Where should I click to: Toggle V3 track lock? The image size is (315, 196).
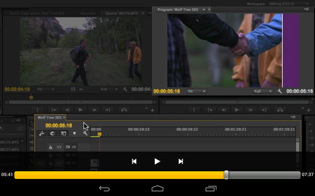(x=50, y=147)
